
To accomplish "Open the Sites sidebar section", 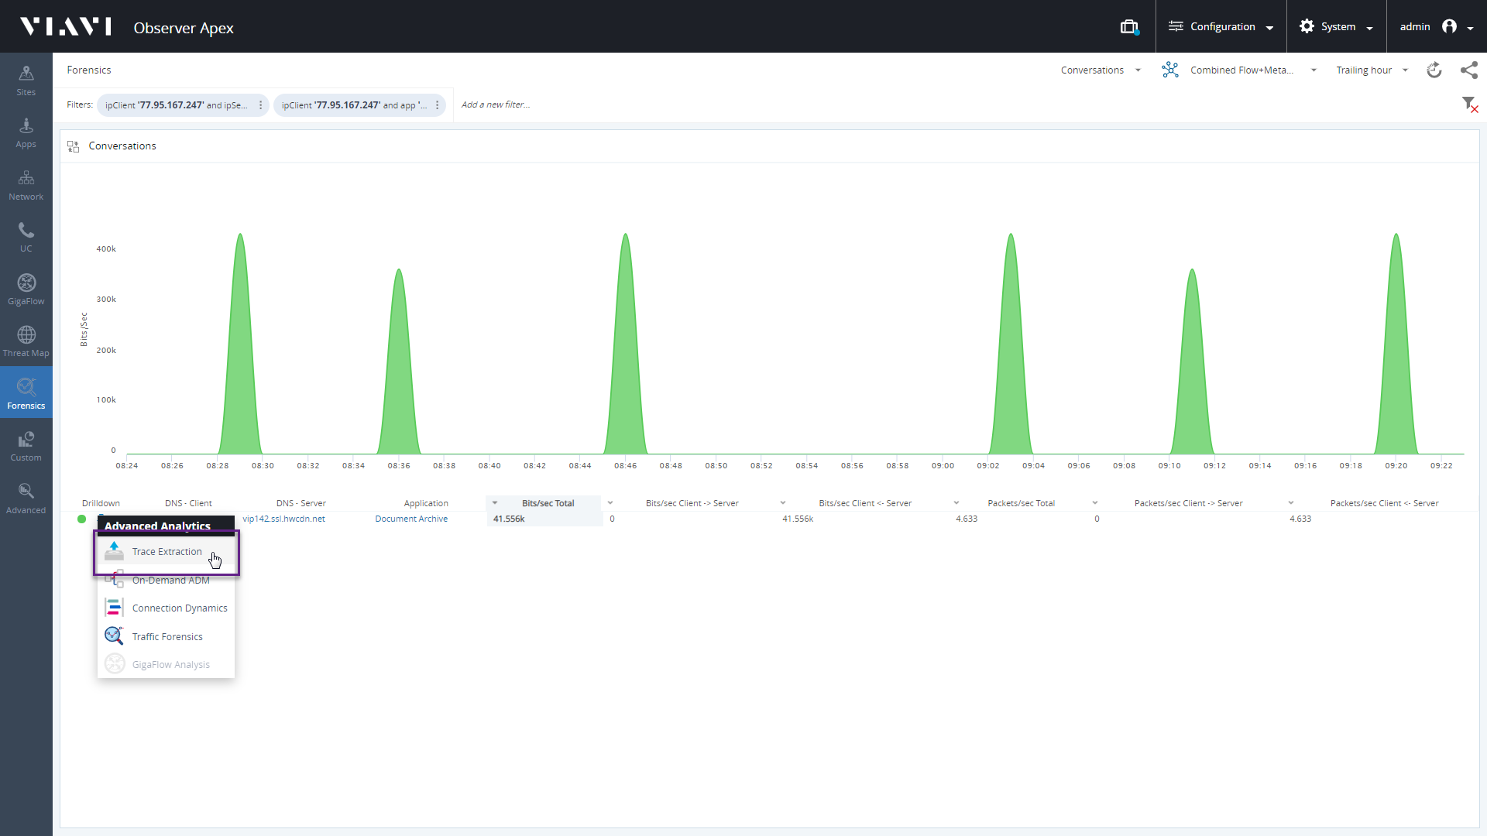I will (26, 80).
